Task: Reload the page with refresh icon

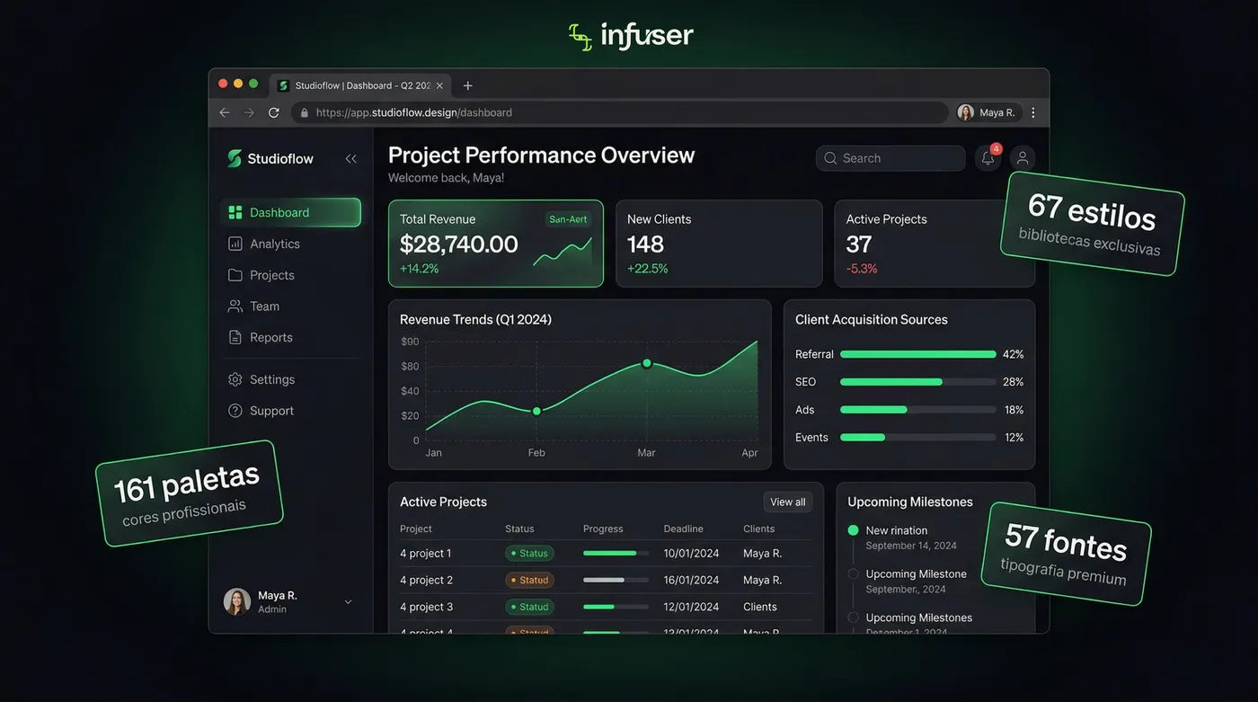Action: coord(274,112)
